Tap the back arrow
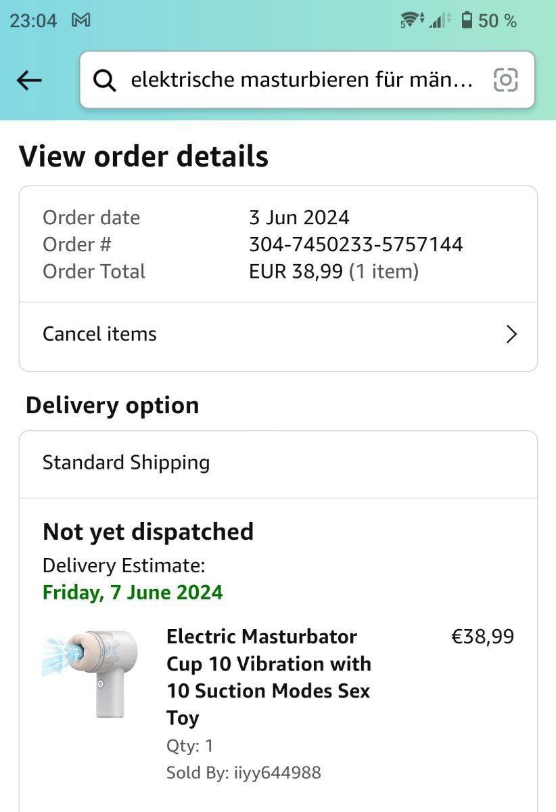Image resolution: width=556 pixels, height=812 pixels. click(29, 81)
